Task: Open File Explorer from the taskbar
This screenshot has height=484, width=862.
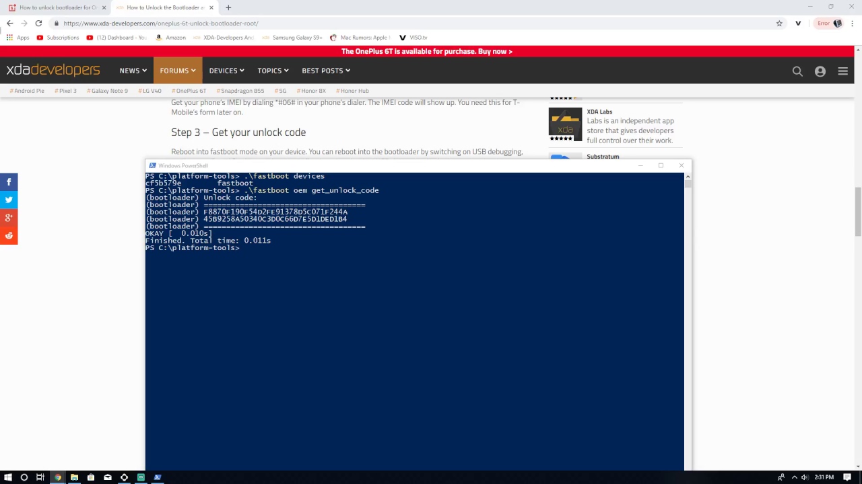Action: click(74, 477)
